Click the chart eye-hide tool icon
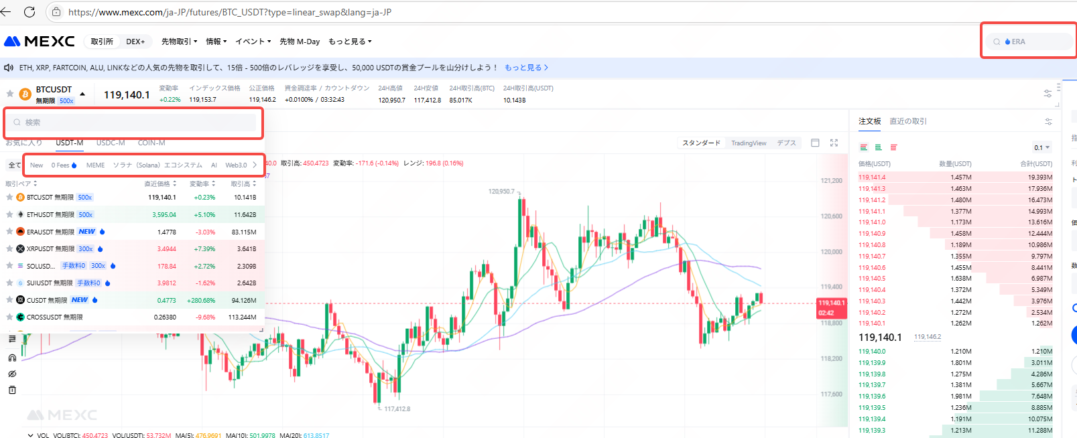Viewport: 1077px width, 438px height. [x=12, y=374]
